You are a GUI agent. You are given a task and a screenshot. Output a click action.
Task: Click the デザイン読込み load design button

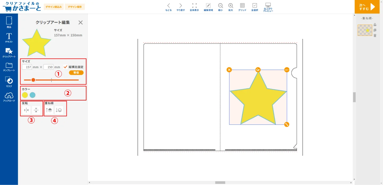pyautogui.click(x=54, y=7)
